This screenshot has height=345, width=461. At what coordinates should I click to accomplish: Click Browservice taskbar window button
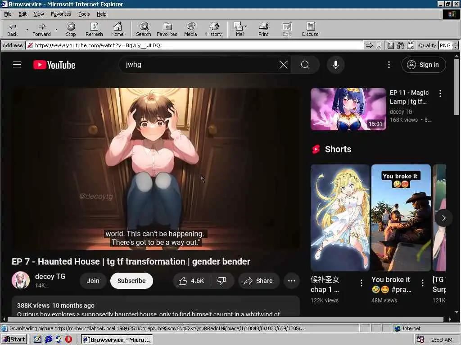(117, 340)
